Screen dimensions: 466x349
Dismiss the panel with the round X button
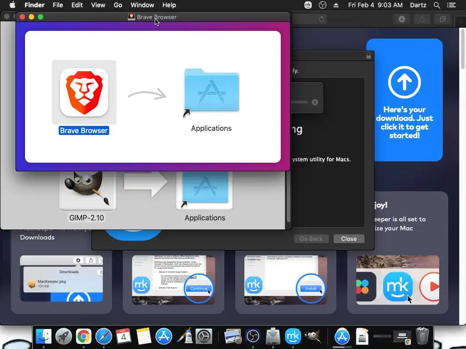pos(315,102)
